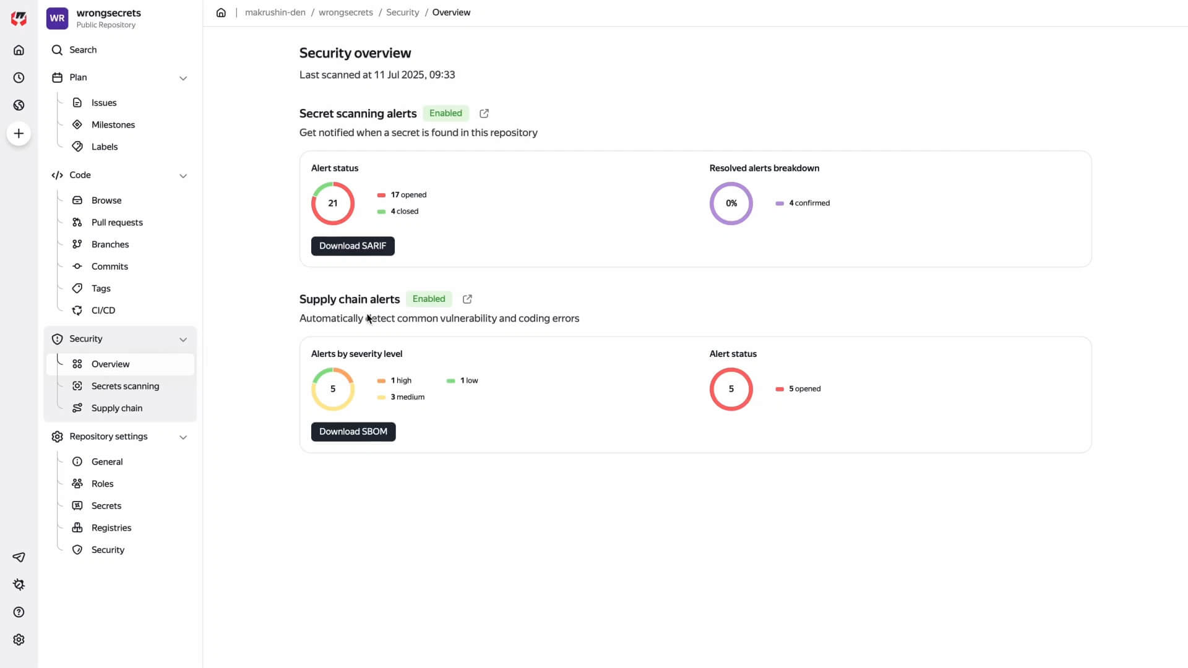
Task: Go to Pull requests page
Action: click(117, 223)
